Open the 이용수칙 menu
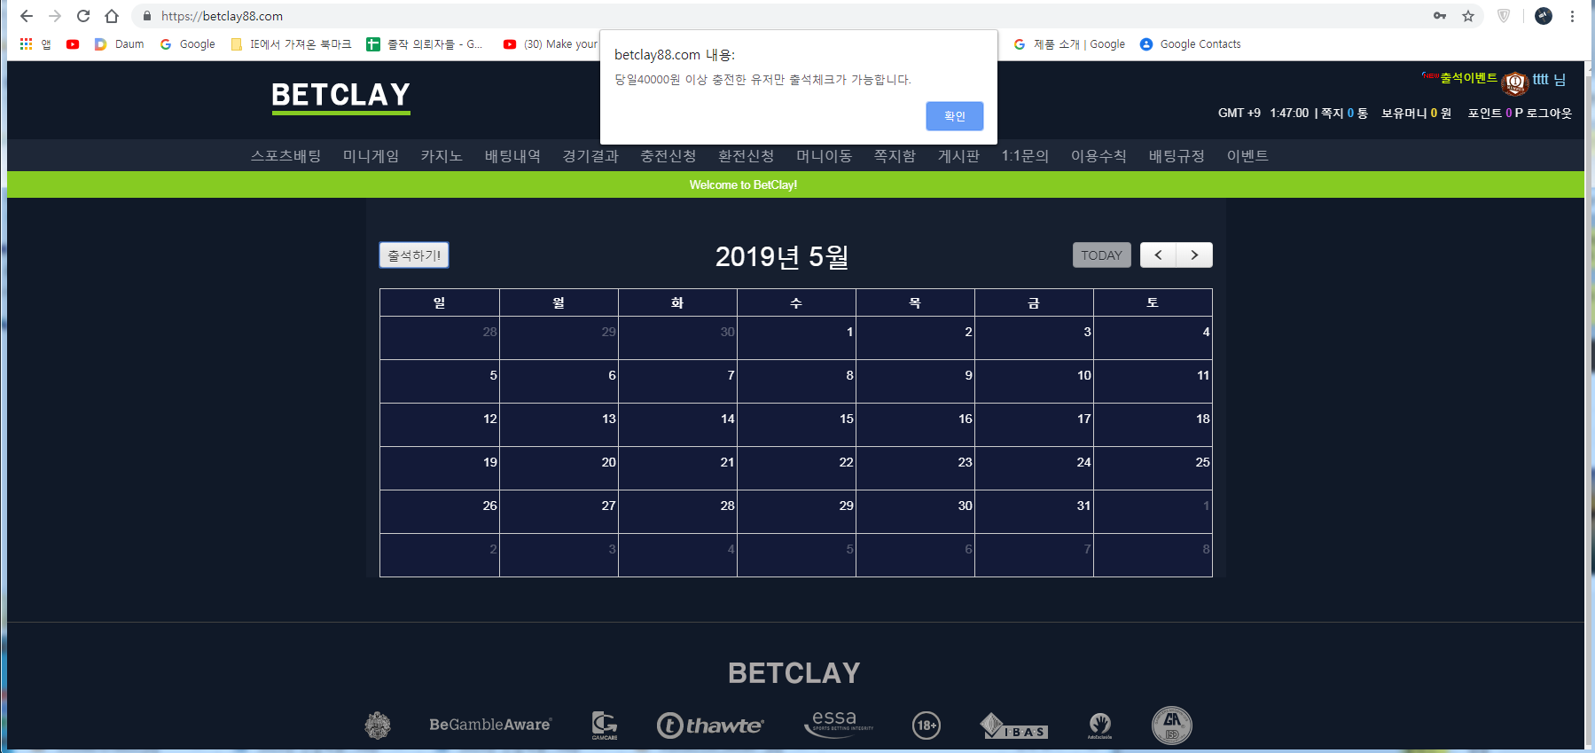The width and height of the screenshot is (1595, 753). [x=1099, y=156]
